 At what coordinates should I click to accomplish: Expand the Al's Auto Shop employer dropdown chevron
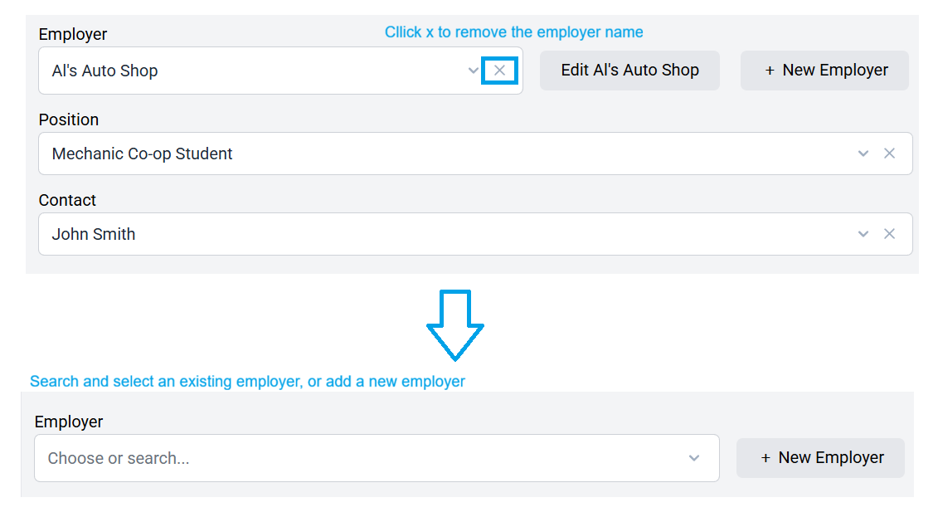(x=474, y=71)
